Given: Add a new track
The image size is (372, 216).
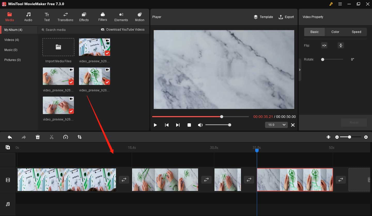Looking at the screenshot, I should pos(8,148).
